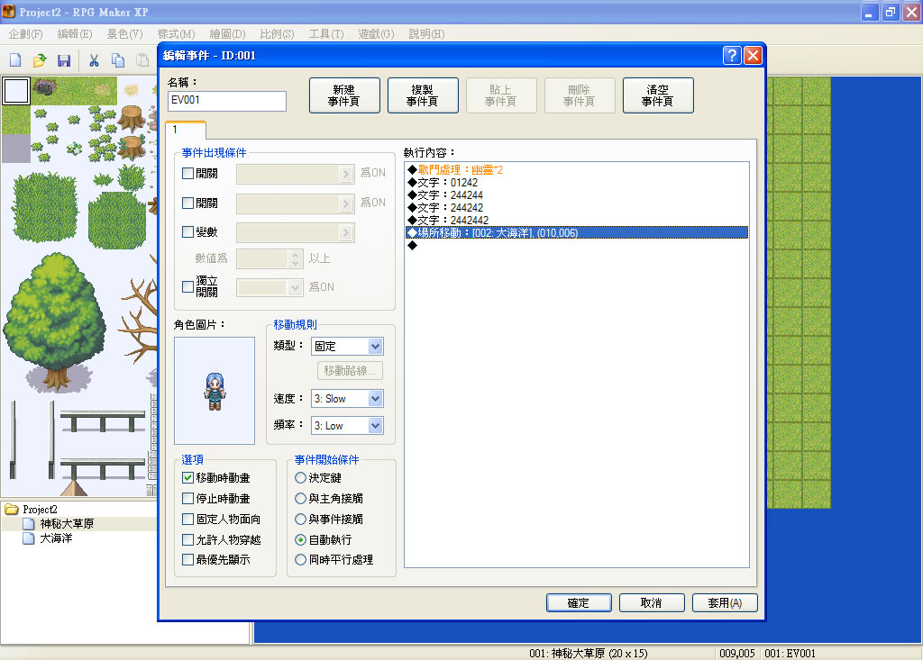Open the 獨立開關 self-switch dropdown

(296, 287)
